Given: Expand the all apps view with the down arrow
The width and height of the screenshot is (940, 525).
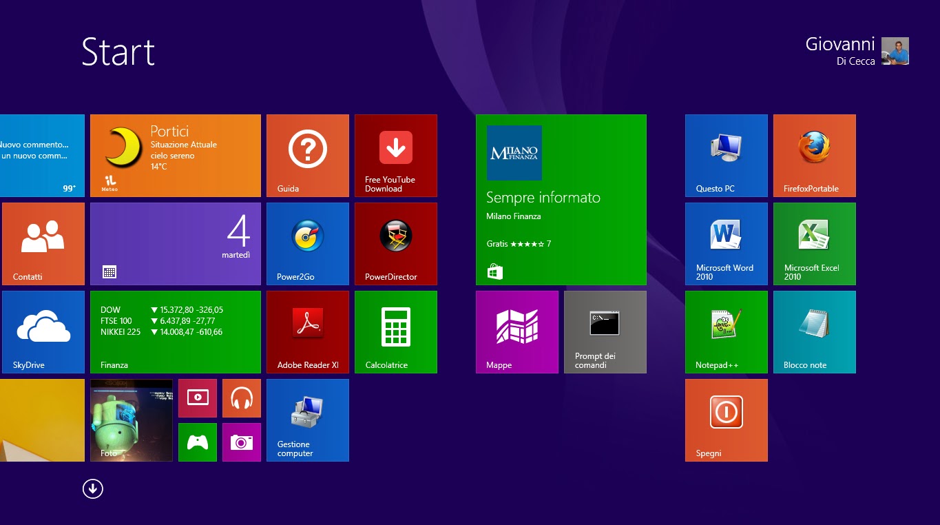Looking at the screenshot, I should 92,488.
